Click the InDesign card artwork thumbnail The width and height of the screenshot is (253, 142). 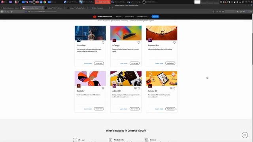[x=126, y=33]
